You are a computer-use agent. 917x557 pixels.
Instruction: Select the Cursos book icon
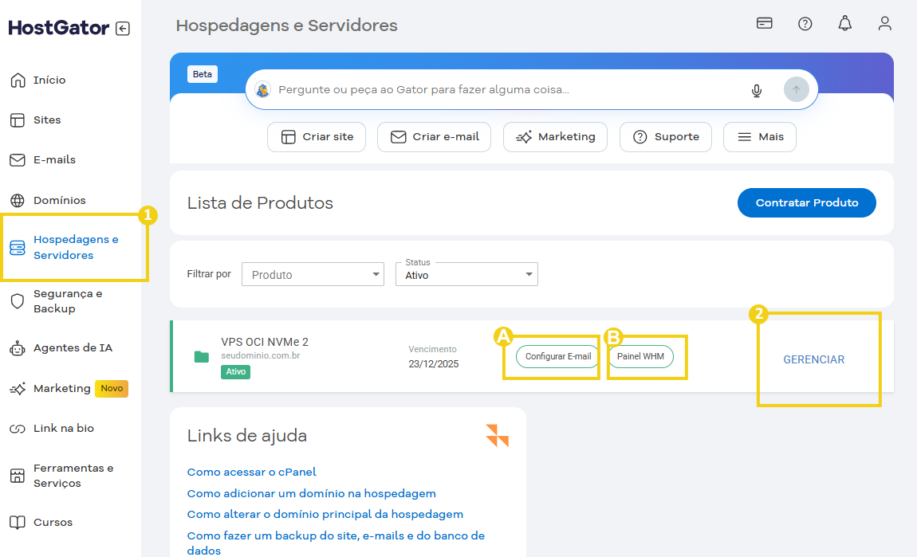16,522
